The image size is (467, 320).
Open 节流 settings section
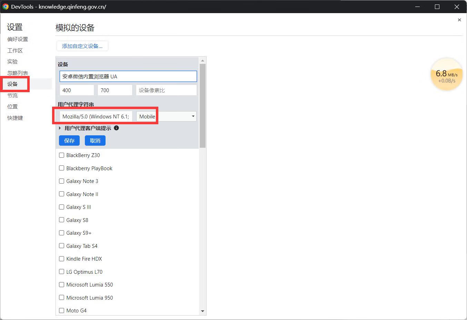(x=12, y=95)
